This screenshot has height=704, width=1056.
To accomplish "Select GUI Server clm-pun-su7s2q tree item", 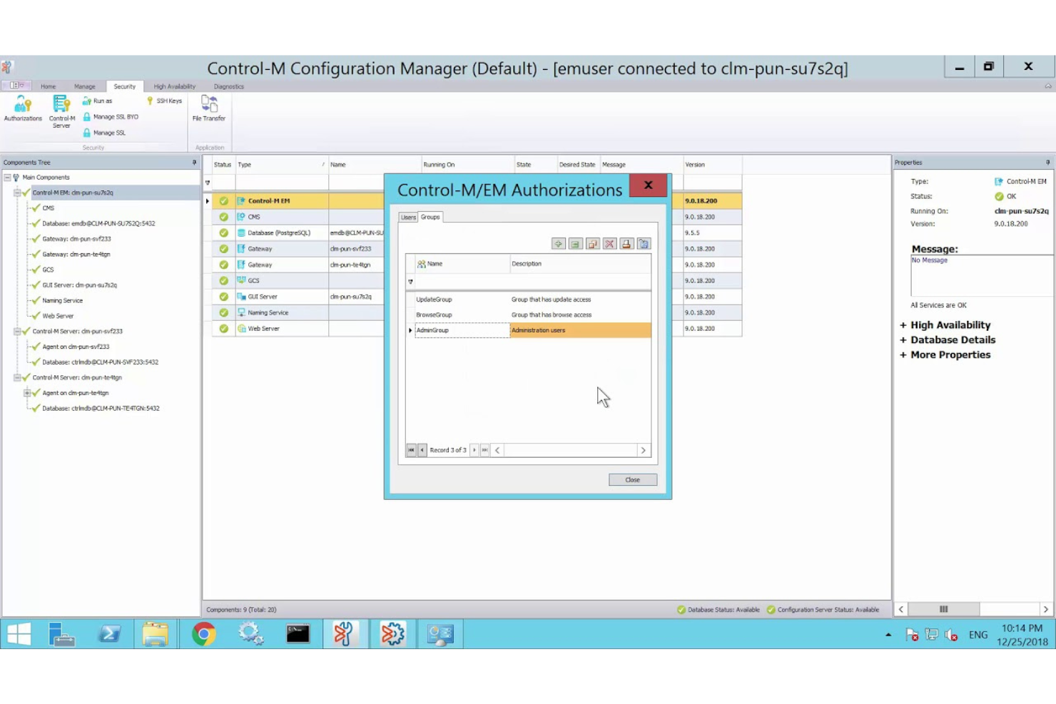I will tap(79, 285).
